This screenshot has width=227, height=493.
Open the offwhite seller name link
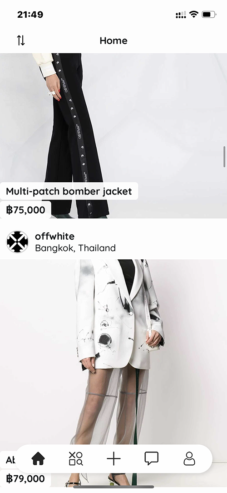(54, 236)
